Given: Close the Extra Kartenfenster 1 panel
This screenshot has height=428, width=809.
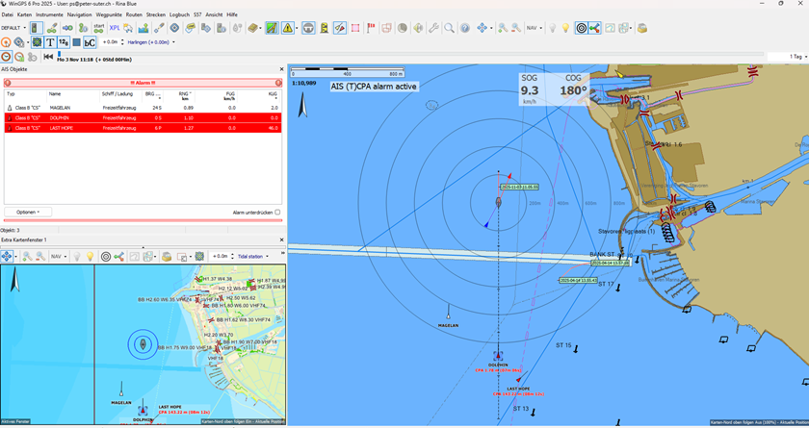Looking at the screenshot, I should [281, 239].
